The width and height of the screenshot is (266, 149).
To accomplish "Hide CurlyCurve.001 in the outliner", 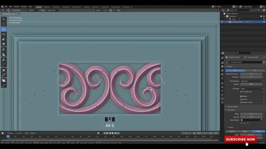I will click(264, 22).
